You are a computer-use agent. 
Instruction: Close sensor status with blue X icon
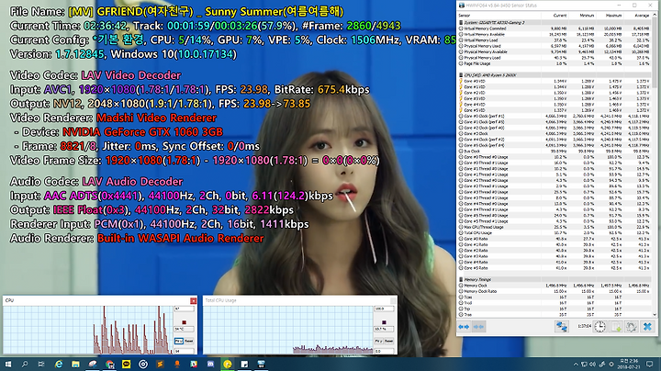[647, 327]
